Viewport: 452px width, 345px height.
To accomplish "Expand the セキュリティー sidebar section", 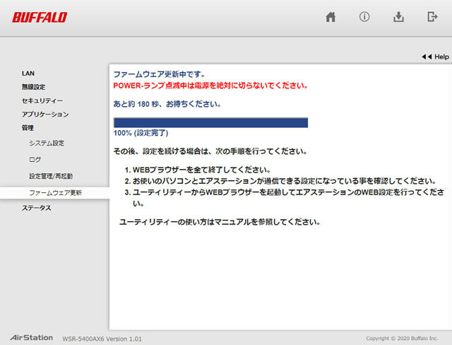I will 42,101.
